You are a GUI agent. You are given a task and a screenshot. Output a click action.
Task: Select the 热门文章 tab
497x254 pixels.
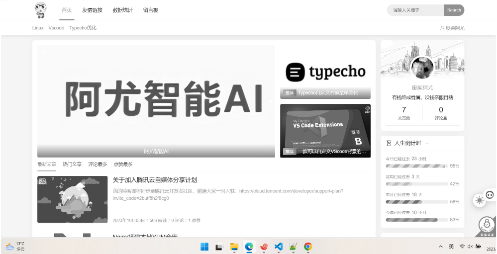(x=72, y=165)
